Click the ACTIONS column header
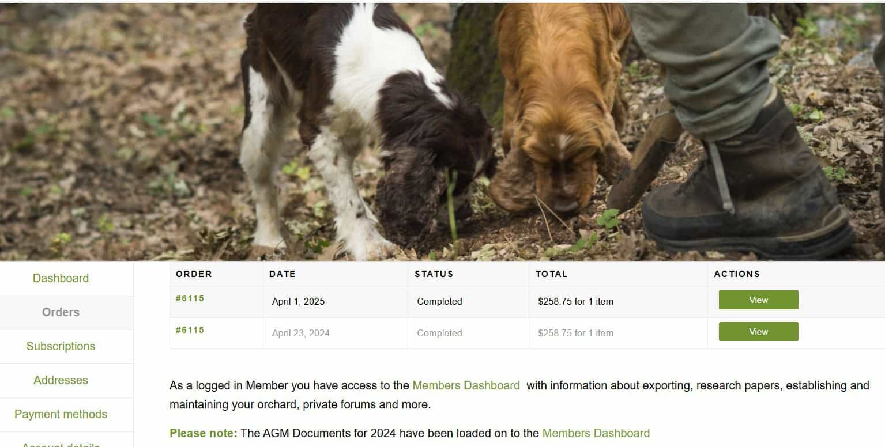Viewport: 885px width, 447px height. tap(737, 274)
